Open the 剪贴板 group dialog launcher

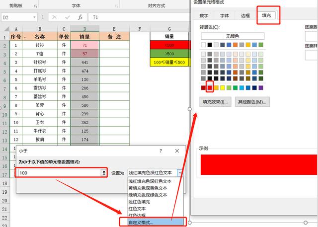(x=35, y=6)
